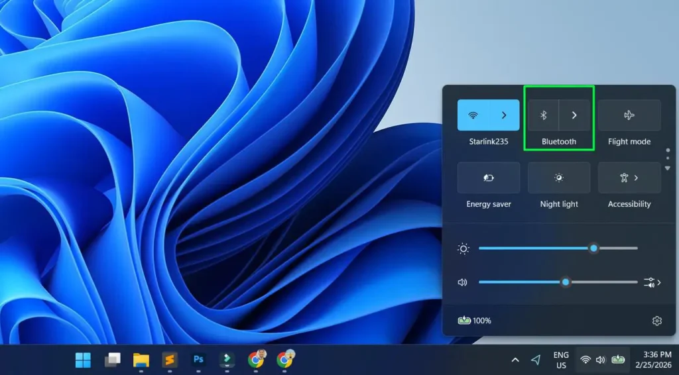The image size is (679, 375).
Task: Open Photoshop from the taskbar
Action: [x=198, y=360]
